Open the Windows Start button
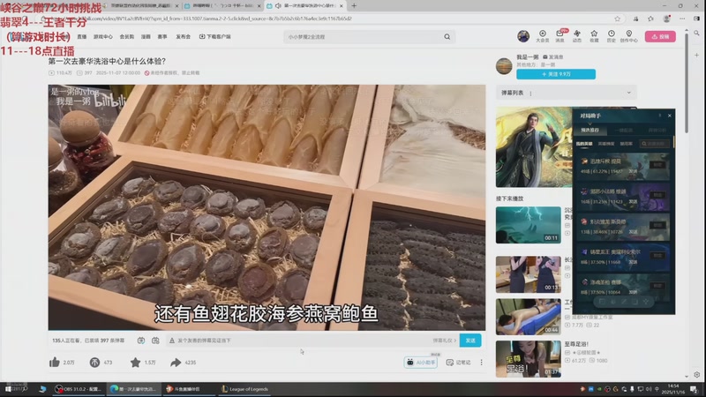The image size is (706, 397). tap(8, 389)
